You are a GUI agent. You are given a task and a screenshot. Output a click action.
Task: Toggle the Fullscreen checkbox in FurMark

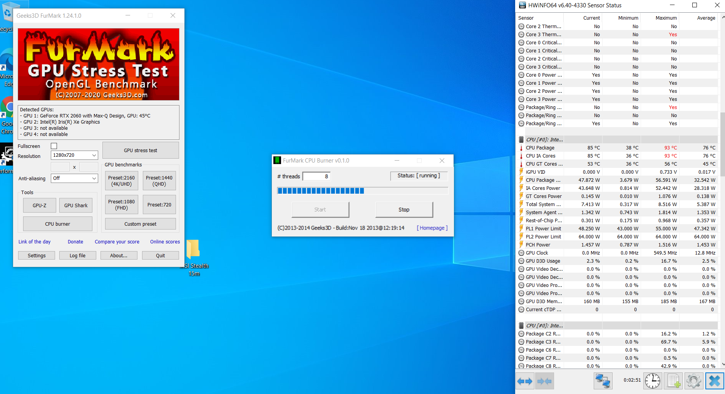coord(54,146)
